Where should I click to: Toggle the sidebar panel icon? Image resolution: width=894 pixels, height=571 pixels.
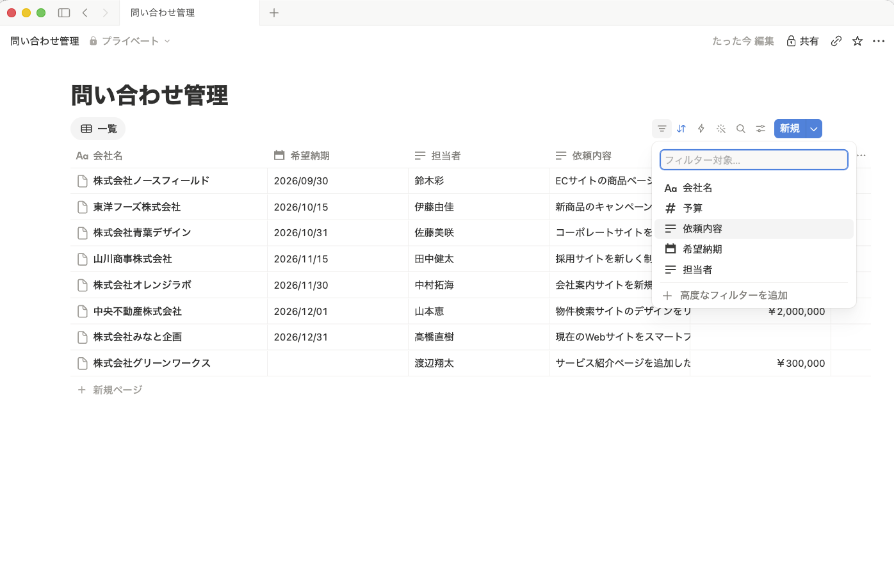64,13
